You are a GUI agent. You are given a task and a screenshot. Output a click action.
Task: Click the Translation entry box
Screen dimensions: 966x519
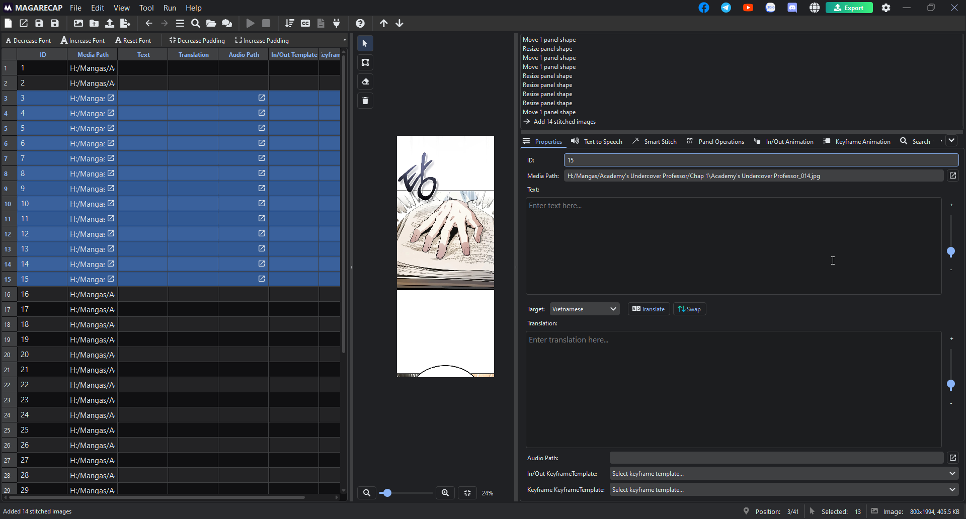point(734,389)
